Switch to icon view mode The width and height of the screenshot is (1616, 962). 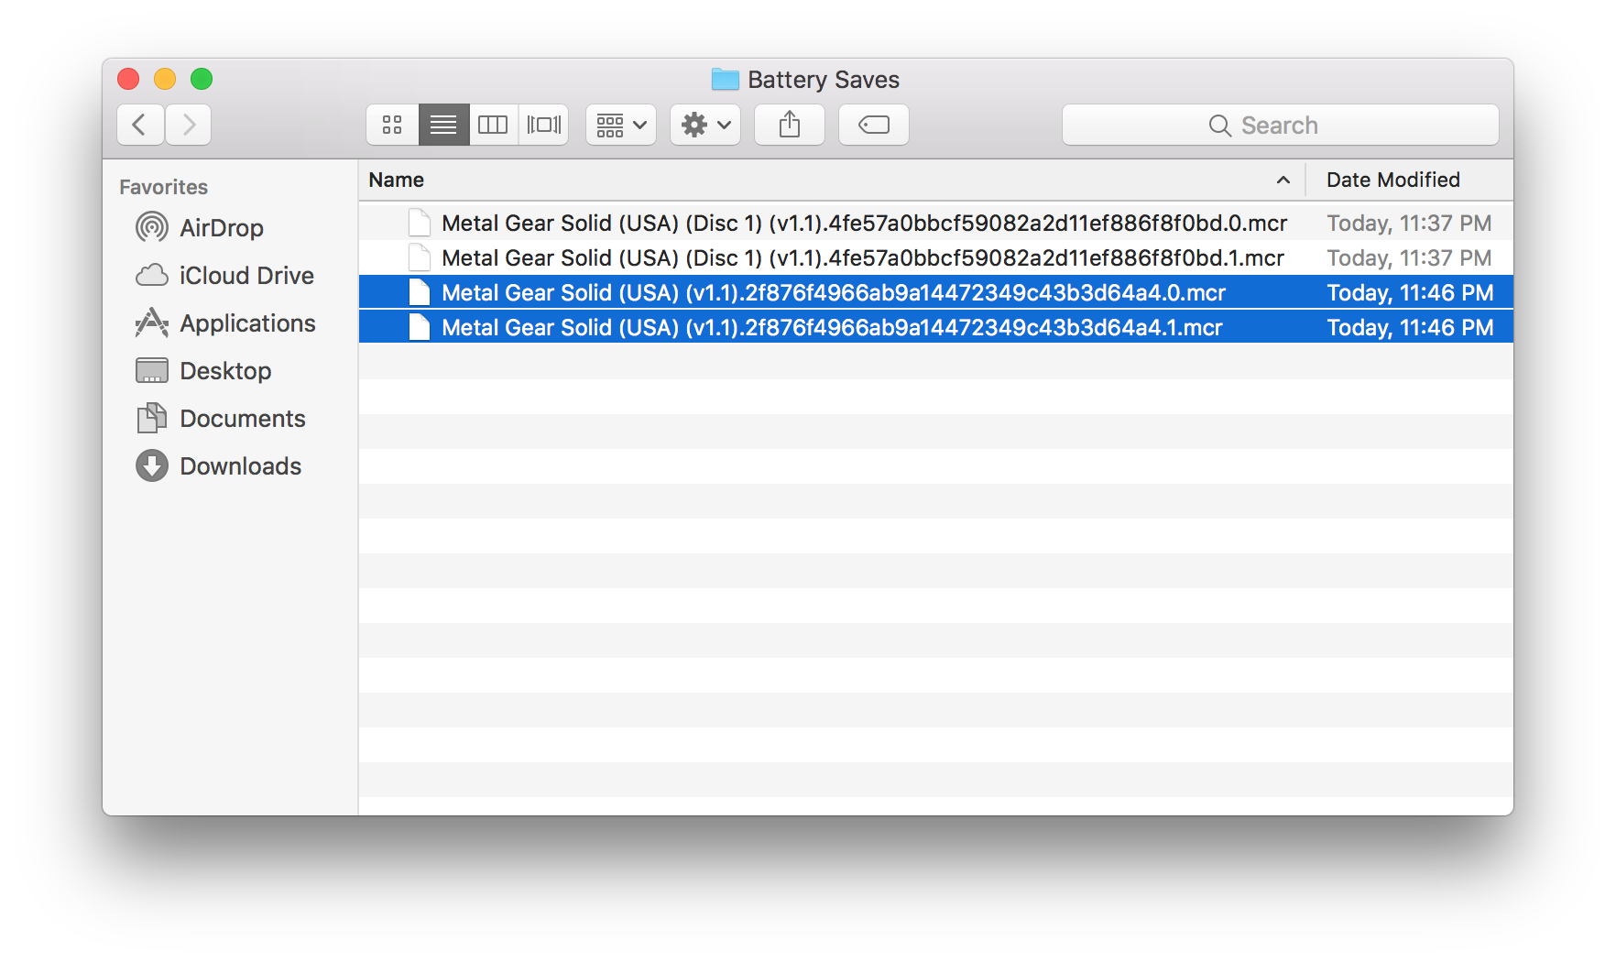click(x=392, y=125)
